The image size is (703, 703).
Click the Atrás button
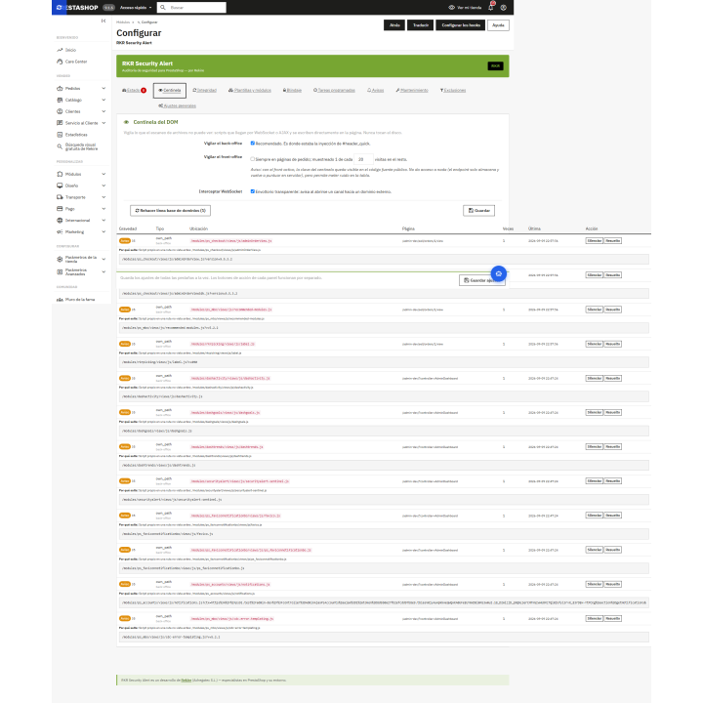[394, 25]
